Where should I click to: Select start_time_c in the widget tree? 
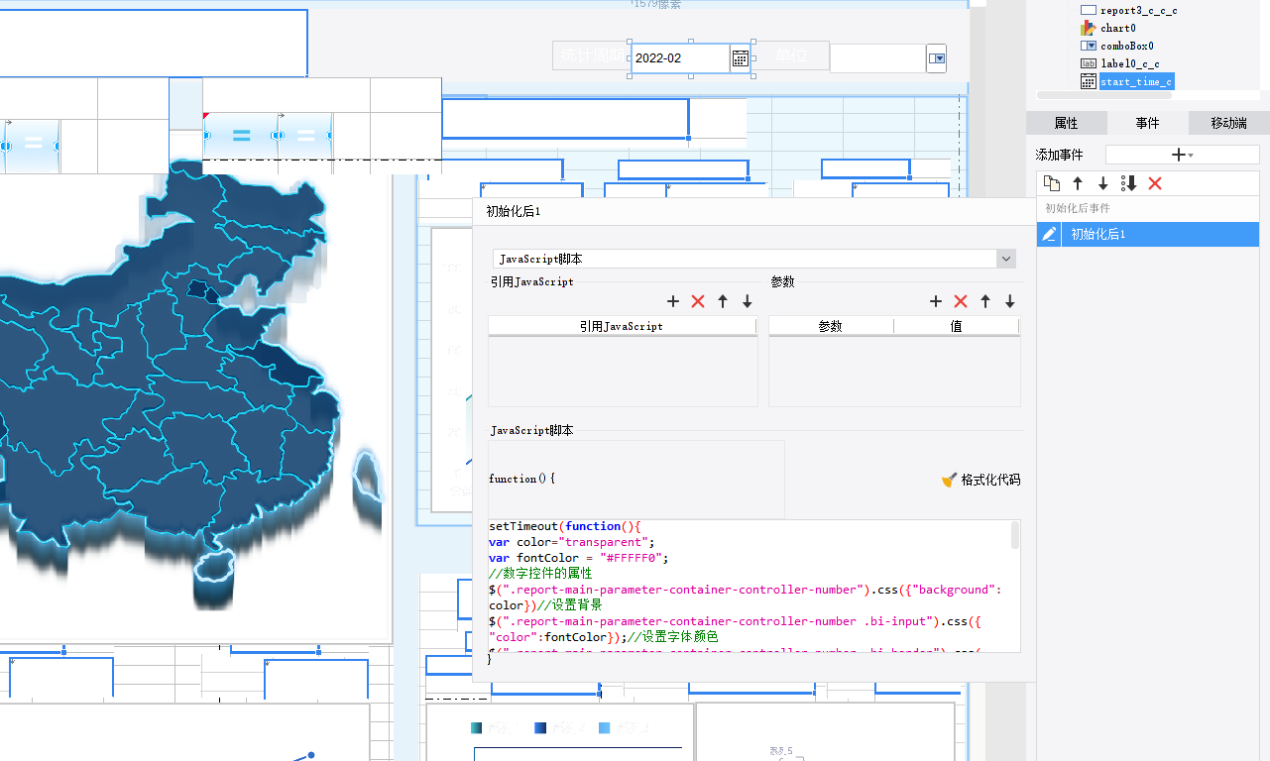(1136, 81)
